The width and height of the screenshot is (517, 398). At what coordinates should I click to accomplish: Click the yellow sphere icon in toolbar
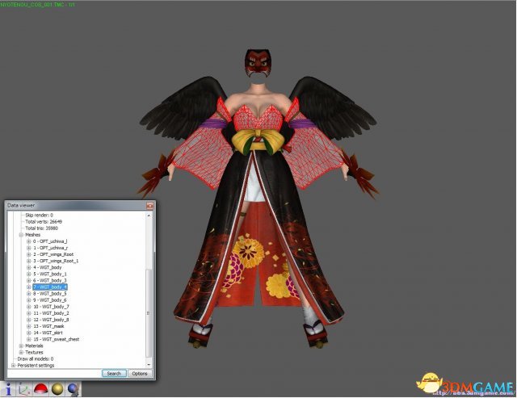pos(57,389)
